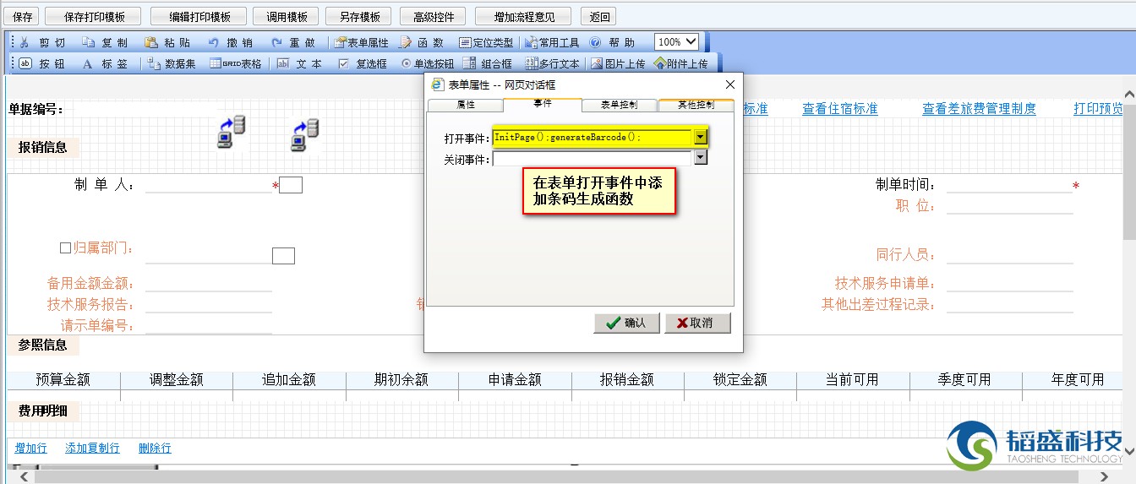Open the 帮助 help tool
Image resolution: width=1136 pixels, height=484 pixels.
pos(612,42)
